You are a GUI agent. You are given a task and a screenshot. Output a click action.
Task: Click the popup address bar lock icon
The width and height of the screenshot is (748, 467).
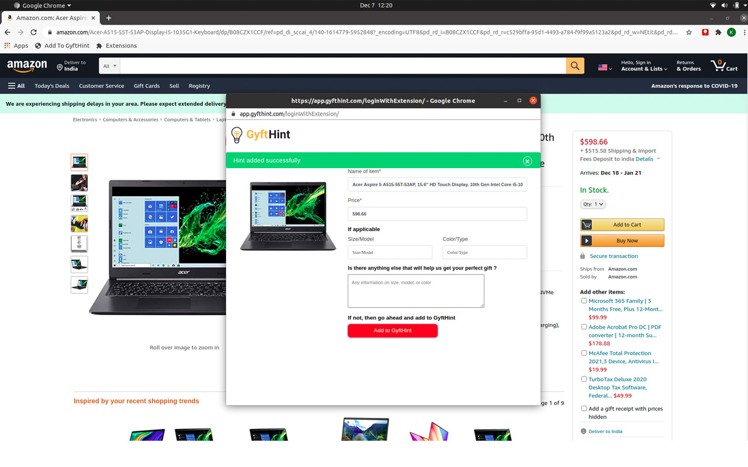[233, 114]
